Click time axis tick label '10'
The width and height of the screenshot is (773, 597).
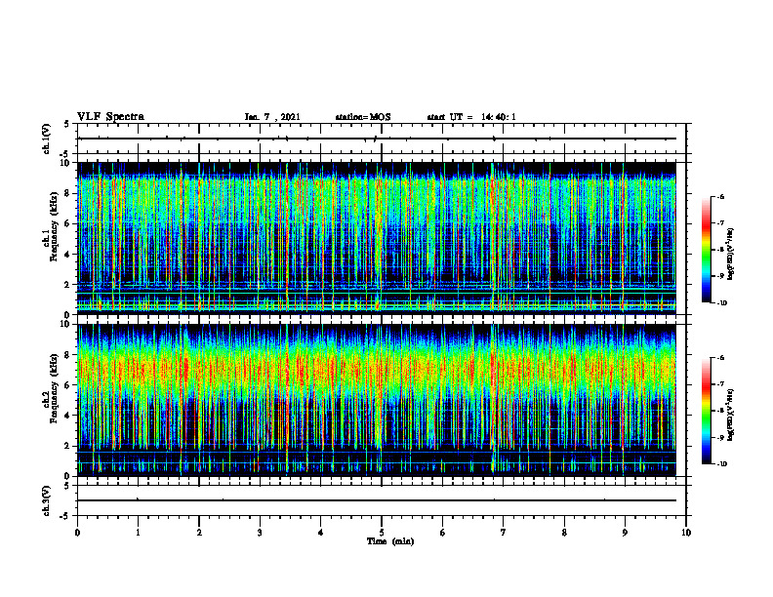(x=686, y=533)
